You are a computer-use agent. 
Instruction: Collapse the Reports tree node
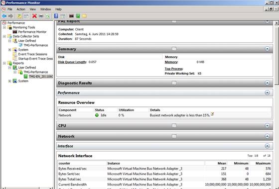pyautogui.click(x=4, y=63)
